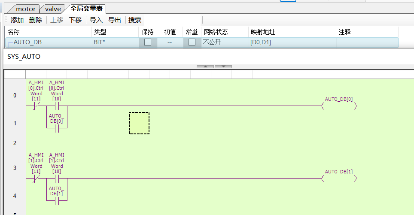The image size is (414, 215).
Task: Click the -- initial value cell
Action: [170, 42]
